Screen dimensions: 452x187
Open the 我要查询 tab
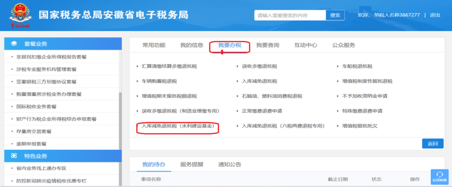(268, 45)
